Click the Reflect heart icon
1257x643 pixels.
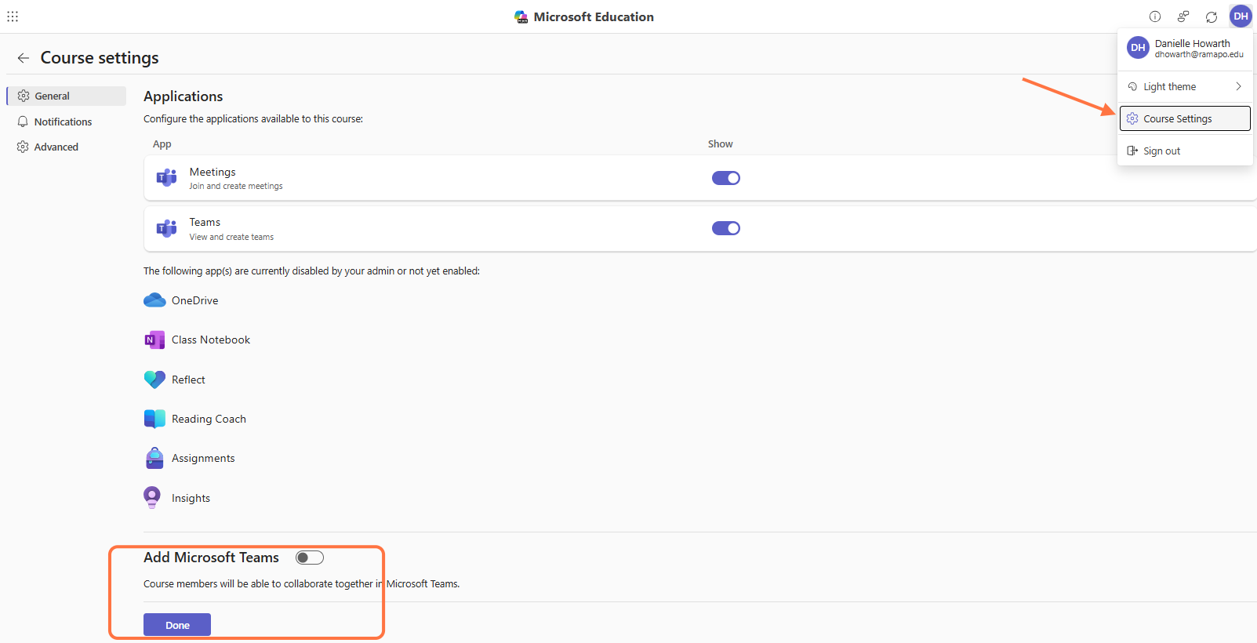154,380
